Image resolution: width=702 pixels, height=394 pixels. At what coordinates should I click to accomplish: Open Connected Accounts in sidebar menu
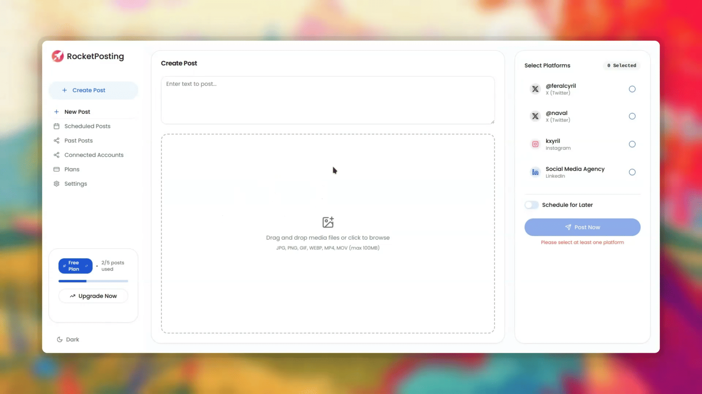(94, 155)
